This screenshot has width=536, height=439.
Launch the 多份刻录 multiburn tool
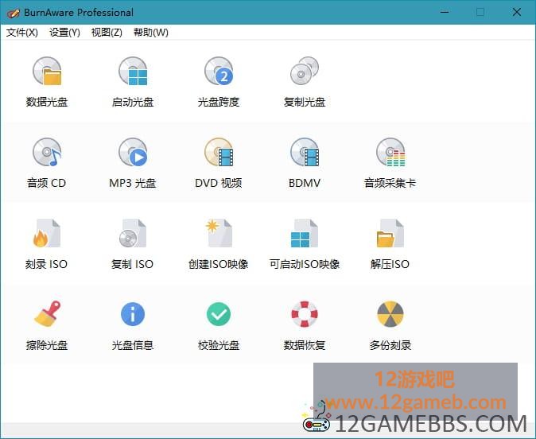[390, 325]
